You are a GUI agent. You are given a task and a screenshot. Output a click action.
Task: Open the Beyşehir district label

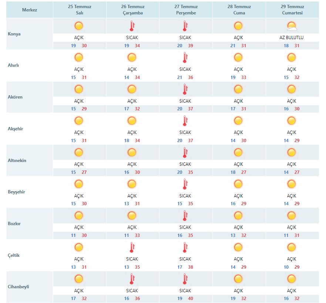(x=17, y=192)
